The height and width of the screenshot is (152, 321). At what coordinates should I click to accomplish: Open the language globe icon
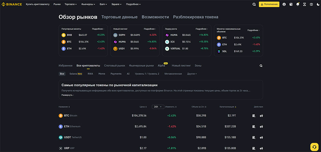click(x=311, y=4)
